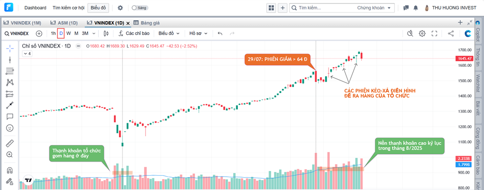Expand the Chứng khoán search category dropdown
This screenshot has width=484, height=190.
(374, 8)
